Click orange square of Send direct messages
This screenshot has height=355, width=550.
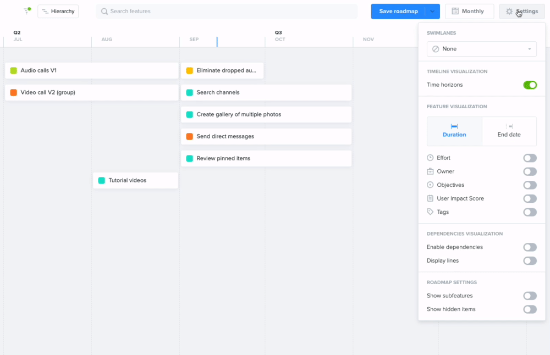coord(189,136)
